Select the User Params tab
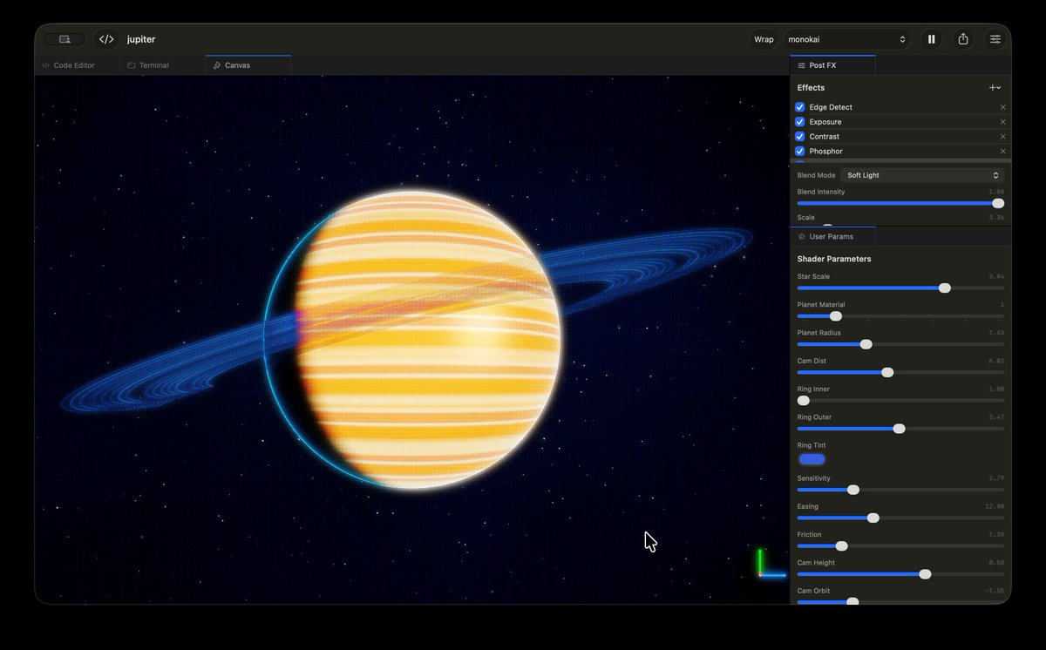 (x=832, y=236)
